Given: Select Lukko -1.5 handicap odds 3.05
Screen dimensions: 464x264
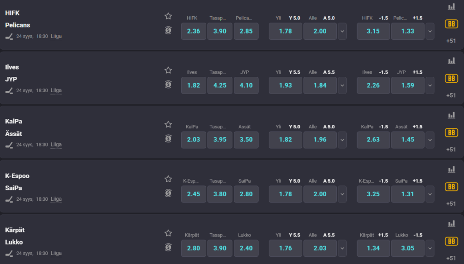Looking at the screenshot, I should (407, 248).
